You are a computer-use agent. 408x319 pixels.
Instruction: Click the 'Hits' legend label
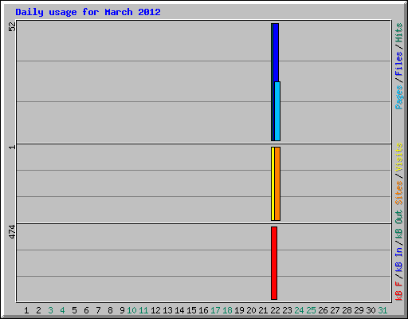tap(399, 33)
